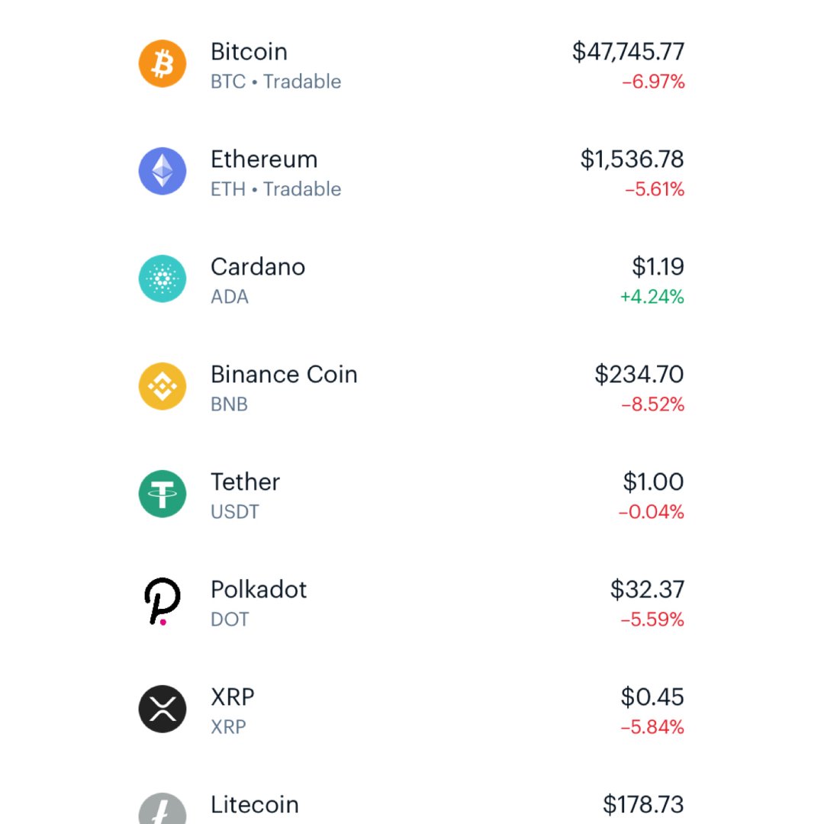The height and width of the screenshot is (824, 824).
Task: Select the Binance Coin name label
Action: tap(284, 375)
